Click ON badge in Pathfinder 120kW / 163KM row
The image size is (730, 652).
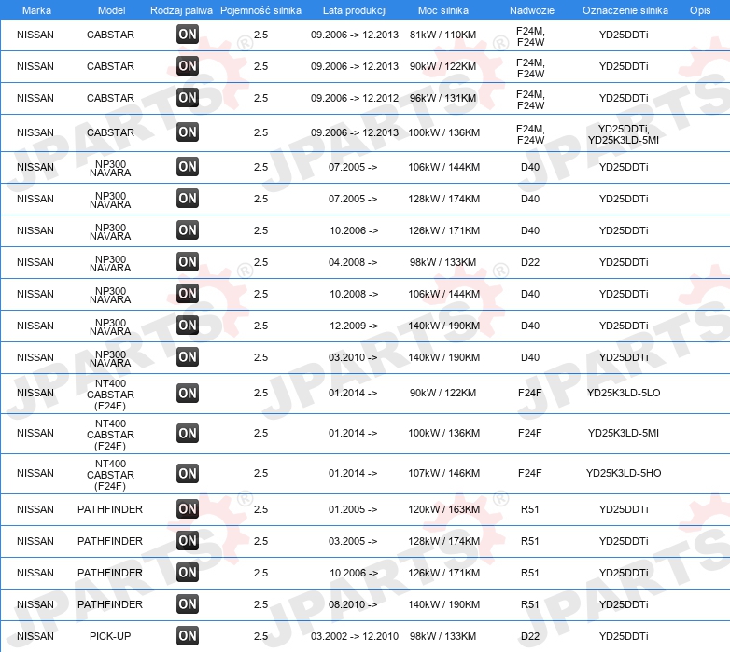(188, 508)
